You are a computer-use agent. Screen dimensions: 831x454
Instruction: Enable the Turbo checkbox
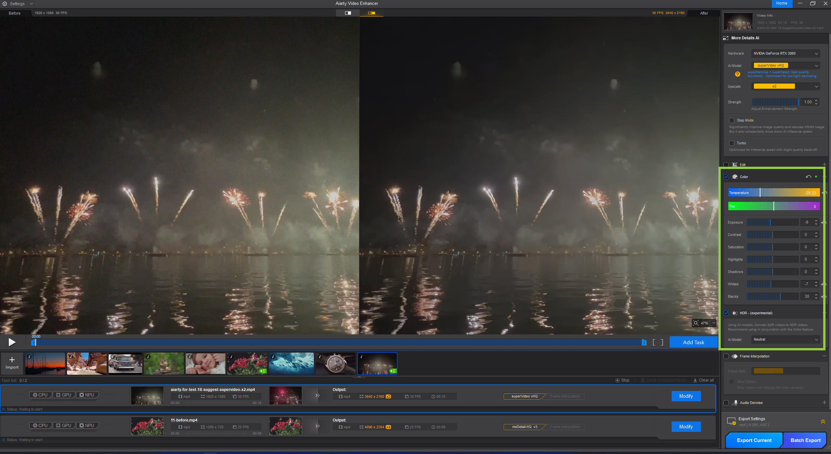[x=731, y=143]
